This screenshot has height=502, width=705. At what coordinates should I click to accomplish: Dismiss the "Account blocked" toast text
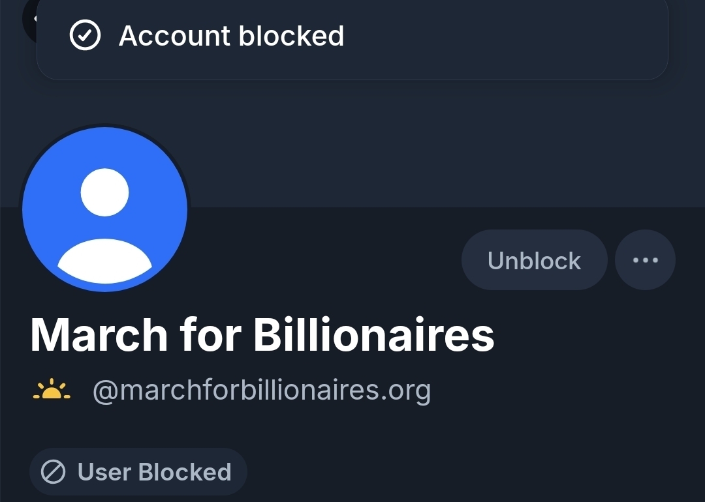tap(231, 36)
